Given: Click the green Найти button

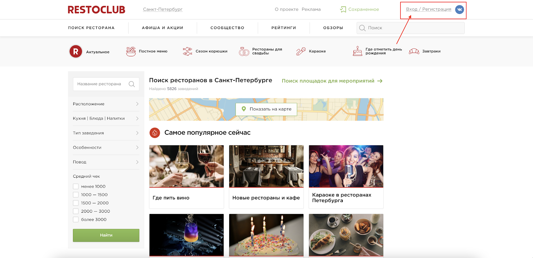Looking at the screenshot, I should coord(106,235).
